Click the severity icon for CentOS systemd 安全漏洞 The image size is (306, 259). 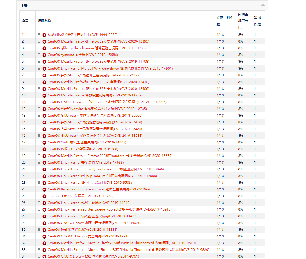(x=44, y=55)
